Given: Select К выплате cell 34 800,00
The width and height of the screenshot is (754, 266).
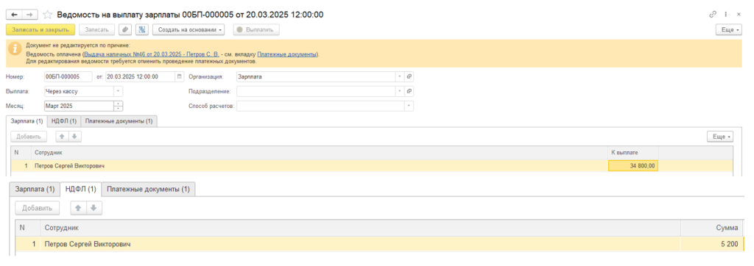Looking at the screenshot, I should point(633,165).
